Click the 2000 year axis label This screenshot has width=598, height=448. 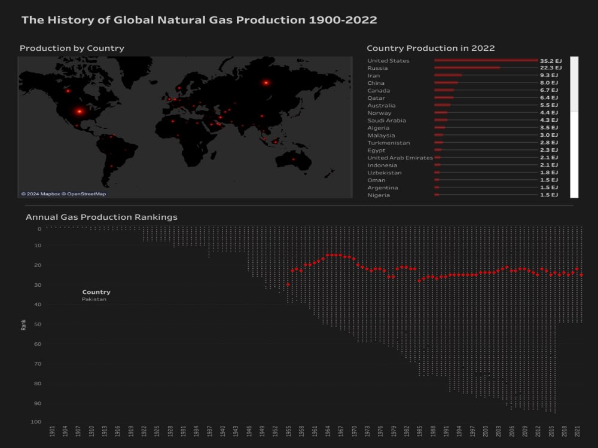tap(485, 431)
